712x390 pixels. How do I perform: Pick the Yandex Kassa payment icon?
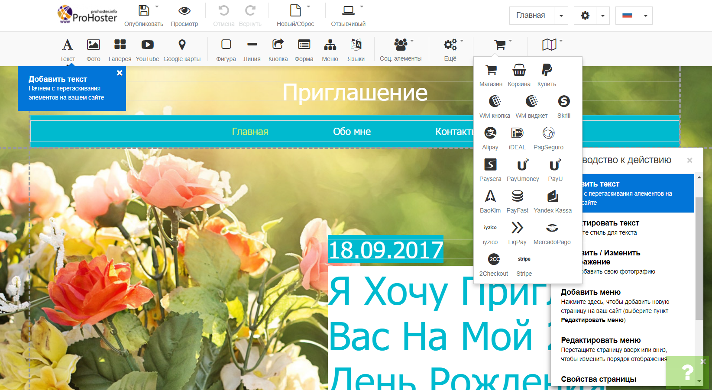pos(553,201)
